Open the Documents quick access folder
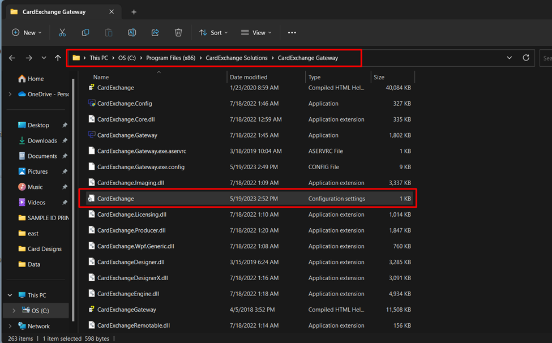This screenshot has height=343, width=552. (x=38, y=156)
